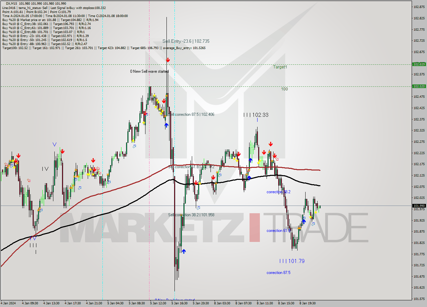The image size is (427, 307).
Task: Click the Sell Entry -23.6 | 102.735 label
Action: pyautogui.click(x=186, y=41)
